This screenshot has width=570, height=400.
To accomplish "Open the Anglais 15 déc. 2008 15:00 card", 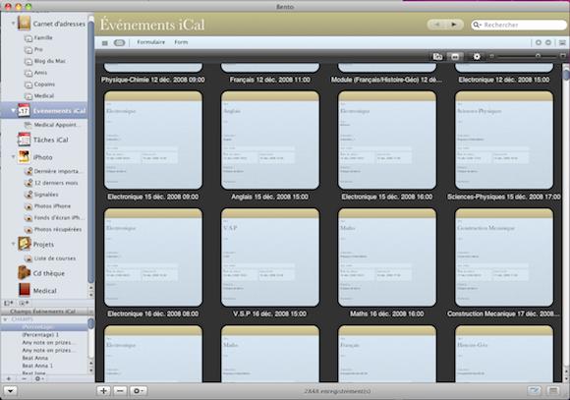I will pyautogui.click(x=270, y=140).
